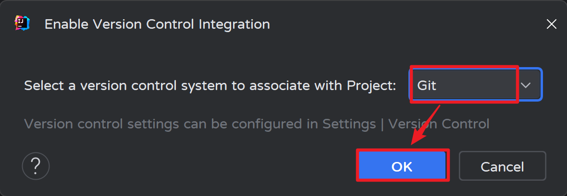Expand the version control system dropdown arrow
Image resolution: width=567 pixels, height=196 pixels.
(x=526, y=85)
